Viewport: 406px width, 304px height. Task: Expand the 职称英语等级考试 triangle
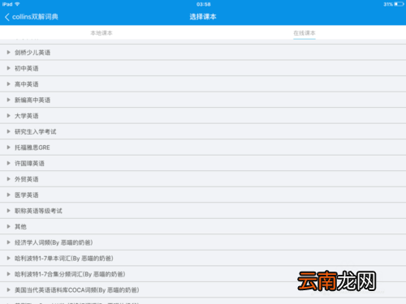click(x=9, y=211)
